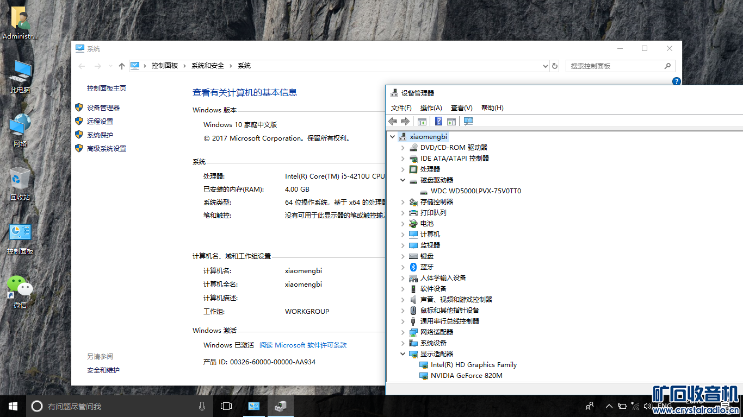The height and width of the screenshot is (417, 743).
Task: Open the Administrator user folder icon
Action: coord(20,23)
